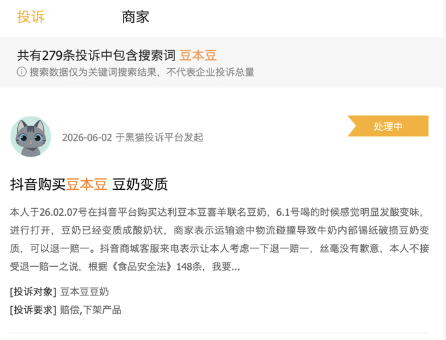Click the 赔偿,下架产品 requirement text
Screen dimensions: 446x340
tap(90, 310)
